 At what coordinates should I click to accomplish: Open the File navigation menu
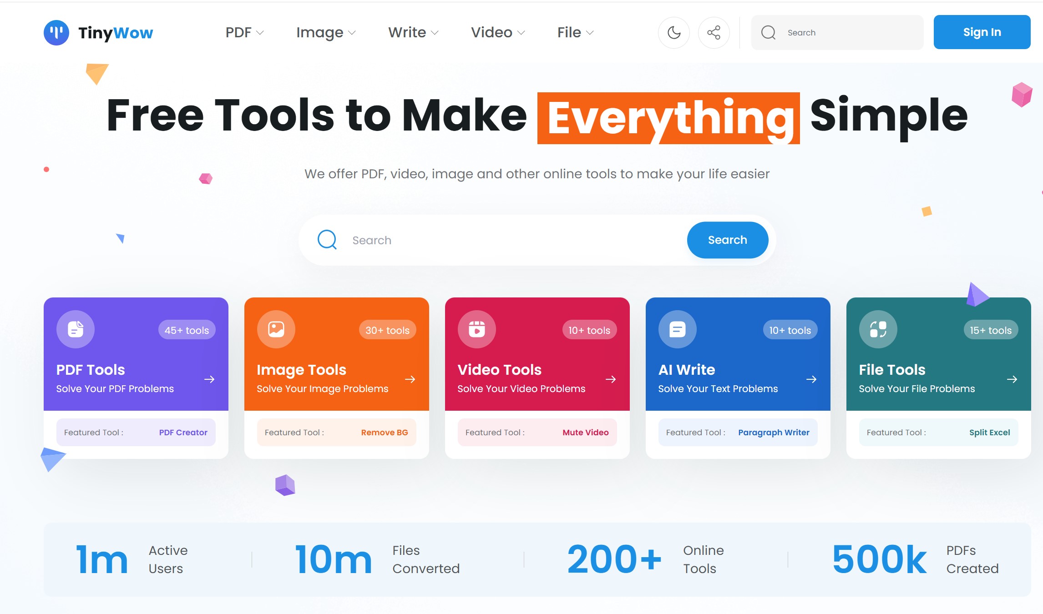575,32
